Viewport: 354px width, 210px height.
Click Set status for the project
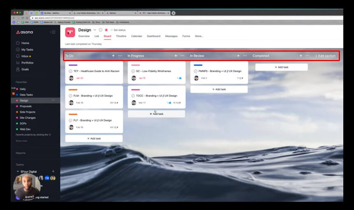(x=118, y=30)
